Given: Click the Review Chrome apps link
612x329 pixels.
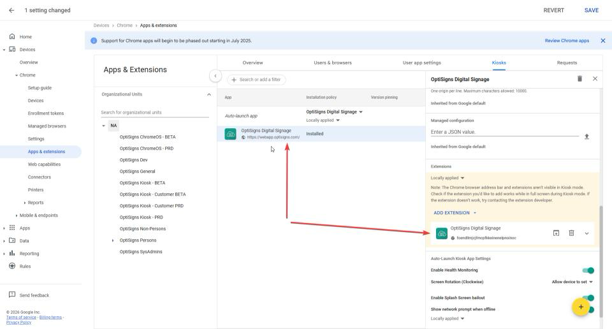Looking at the screenshot, I should pyautogui.click(x=567, y=41).
